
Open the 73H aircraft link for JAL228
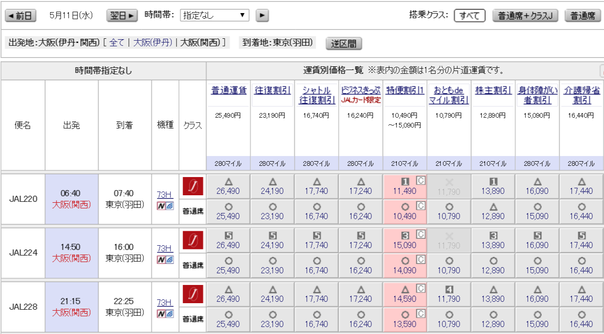(164, 302)
